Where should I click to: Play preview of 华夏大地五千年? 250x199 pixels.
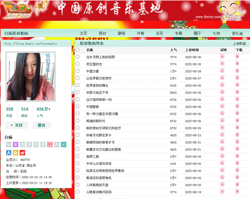[222, 92]
